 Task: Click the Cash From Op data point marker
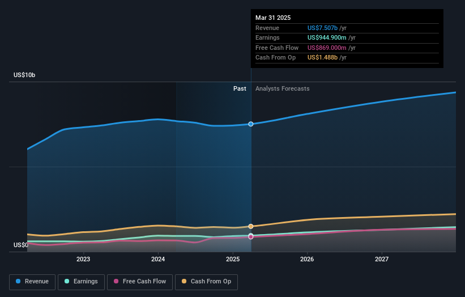click(251, 226)
